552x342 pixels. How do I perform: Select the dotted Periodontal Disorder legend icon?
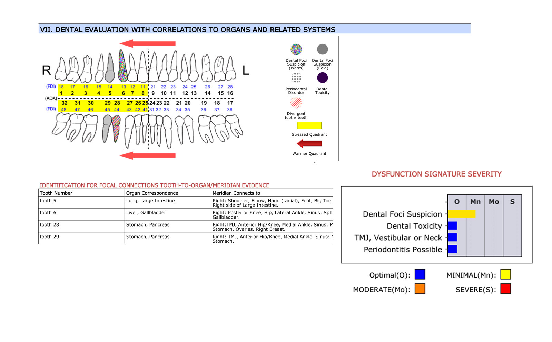point(296,78)
